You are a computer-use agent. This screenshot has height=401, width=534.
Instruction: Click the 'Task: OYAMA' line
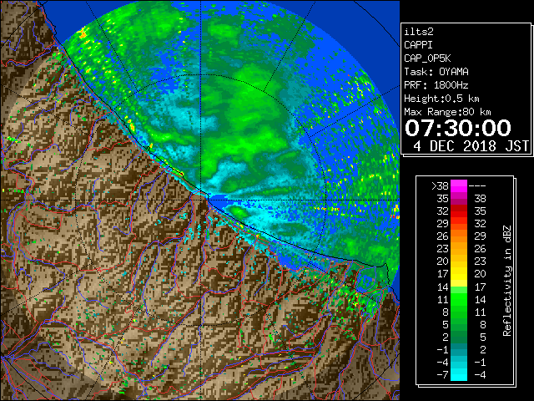(436, 72)
